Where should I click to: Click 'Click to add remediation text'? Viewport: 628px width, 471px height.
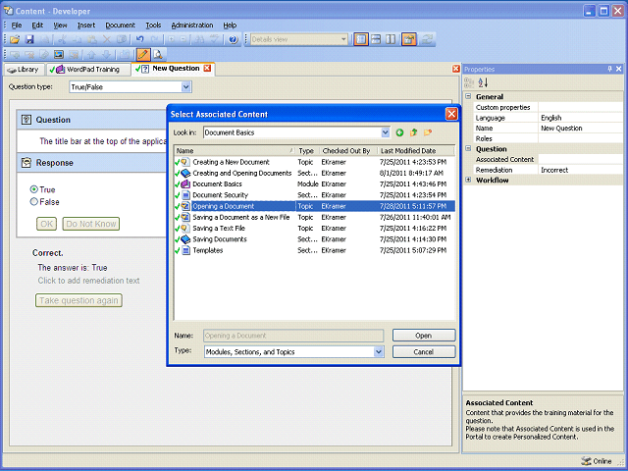[88, 281]
